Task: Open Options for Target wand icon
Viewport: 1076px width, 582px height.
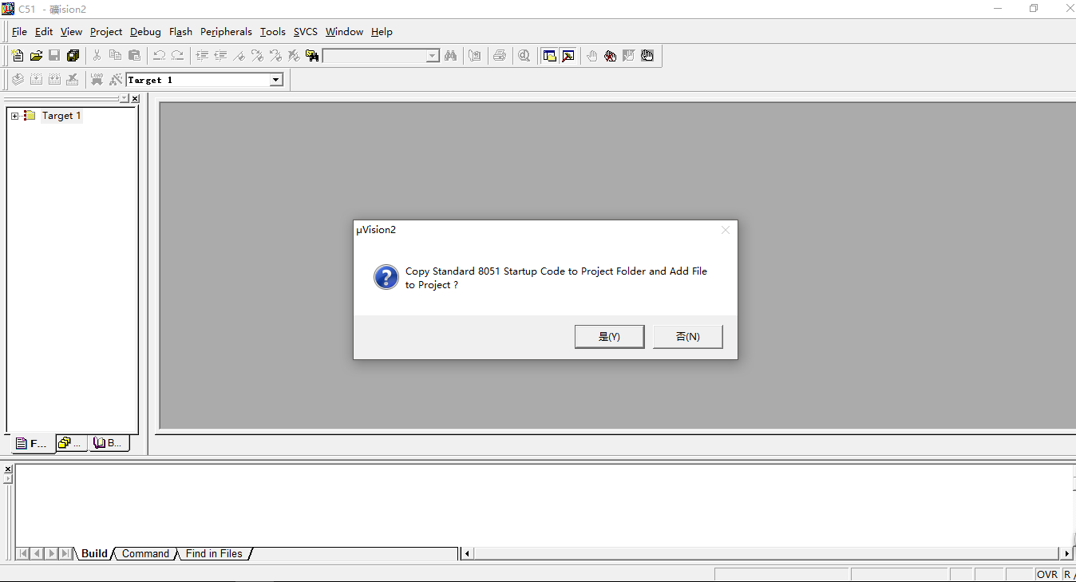Action: point(116,79)
